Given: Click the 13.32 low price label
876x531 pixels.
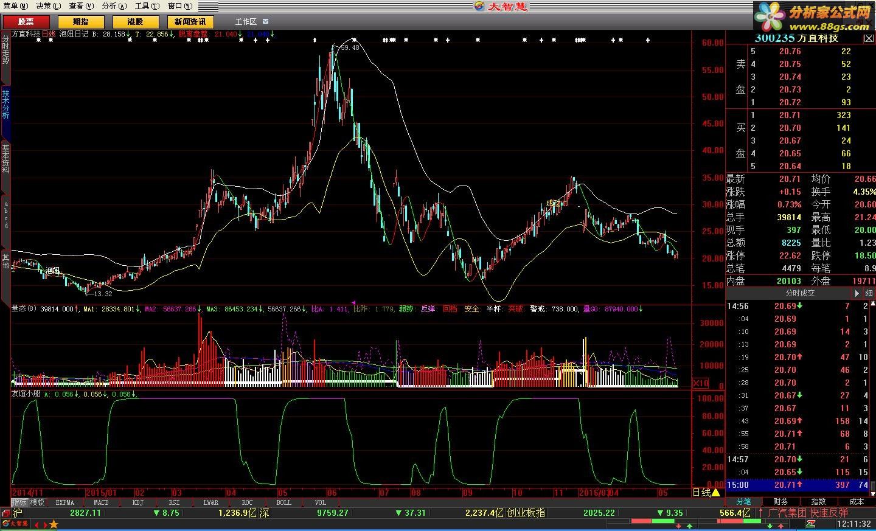Looking at the screenshot, I should [103, 294].
